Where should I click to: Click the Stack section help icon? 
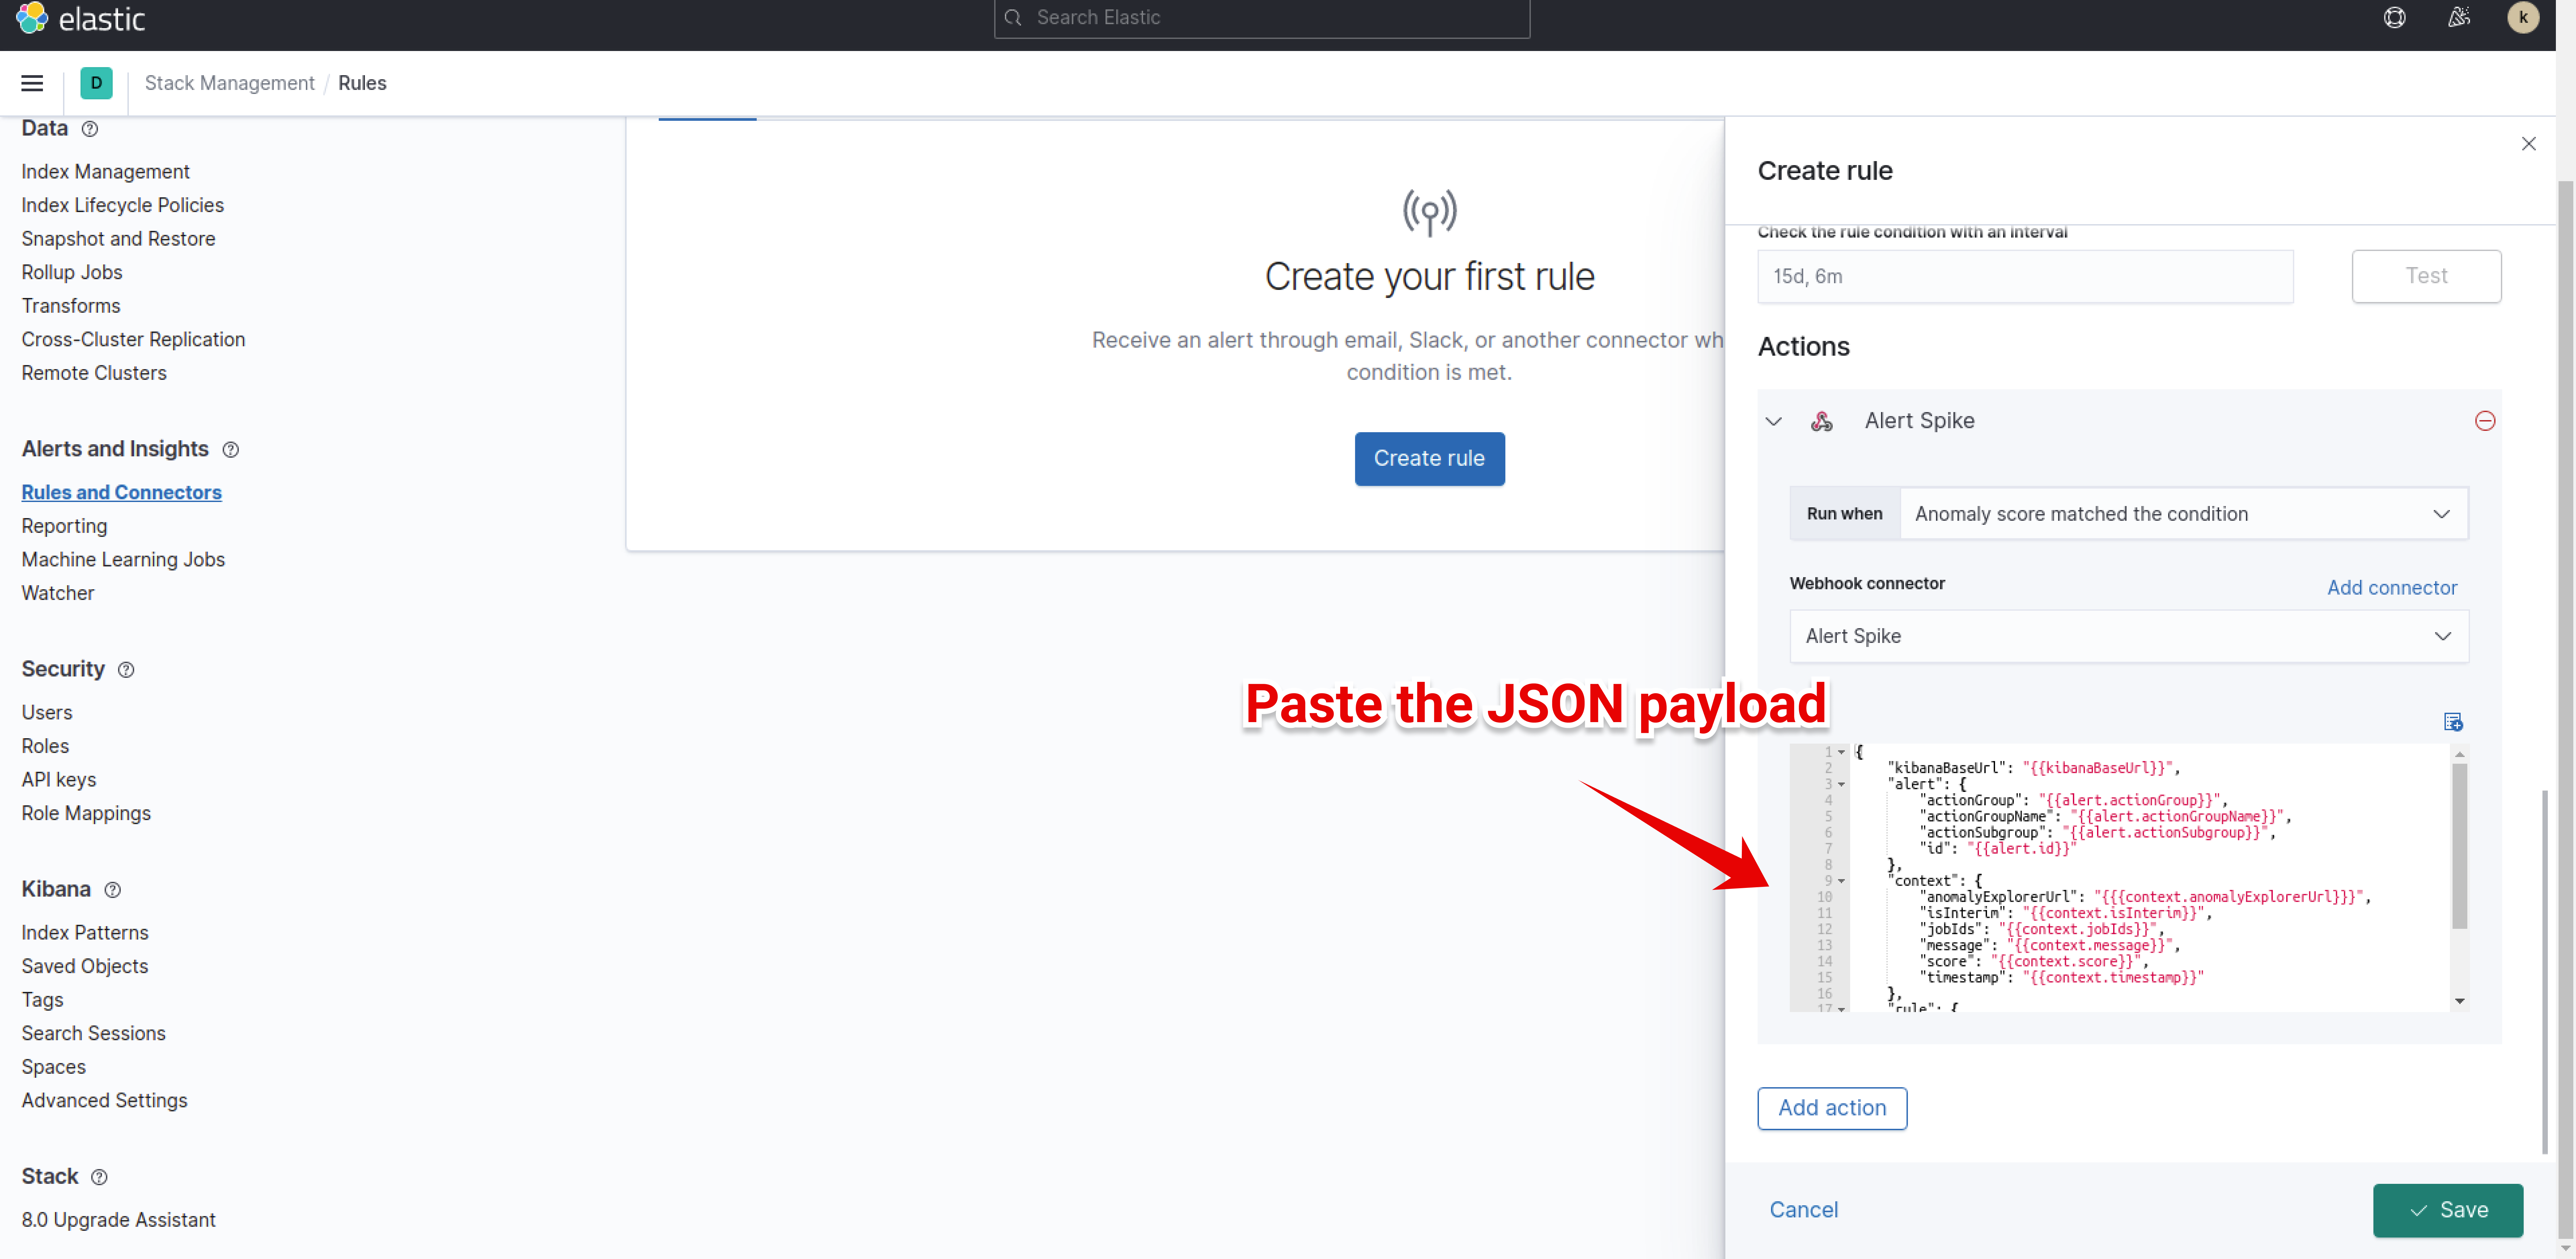coord(99,1177)
